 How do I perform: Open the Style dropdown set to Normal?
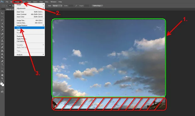point(57,6)
